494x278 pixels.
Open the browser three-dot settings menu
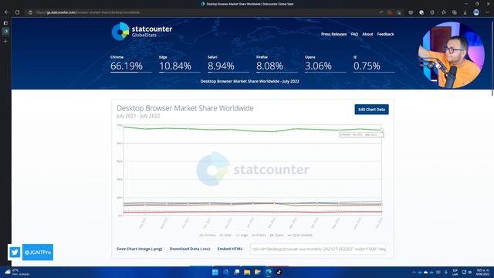pyautogui.click(x=487, y=12)
